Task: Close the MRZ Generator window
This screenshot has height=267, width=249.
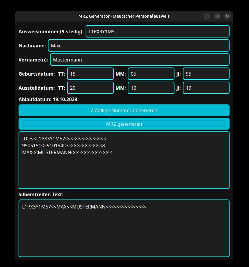Action: (227, 16)
